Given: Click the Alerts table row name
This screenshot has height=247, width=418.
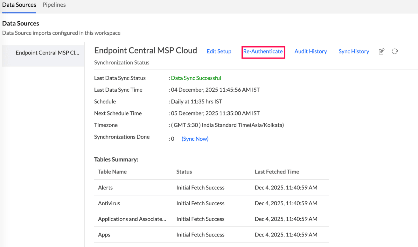Looking at the screenshot, I should [x=105, y=187].
